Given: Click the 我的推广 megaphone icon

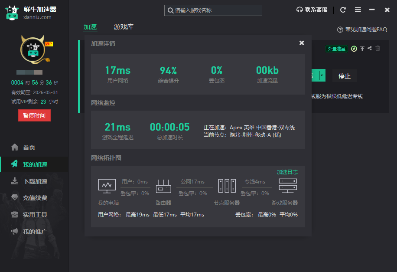Looking at the screenshot, I should click(15, 231).
